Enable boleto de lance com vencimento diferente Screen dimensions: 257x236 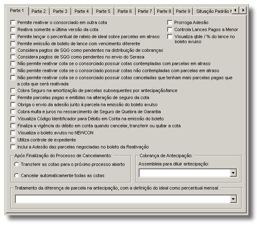coord(13,44)
